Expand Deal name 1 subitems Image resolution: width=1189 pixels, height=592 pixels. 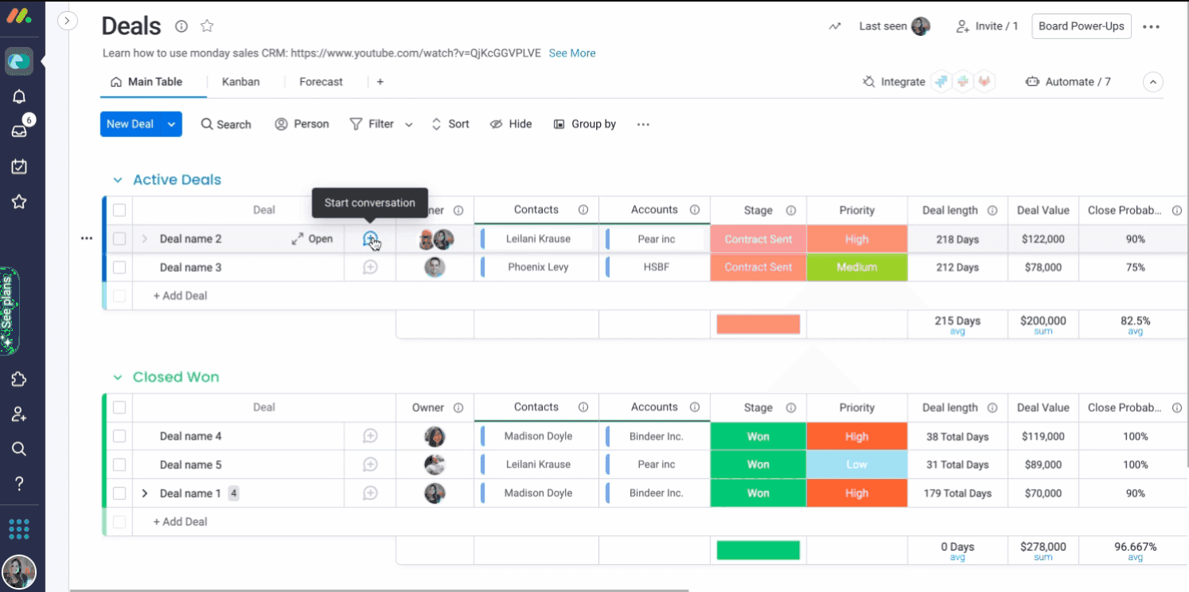click(x=144, y=493)
